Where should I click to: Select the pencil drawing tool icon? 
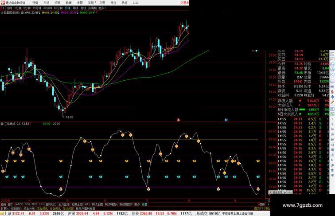click(332, 102)
